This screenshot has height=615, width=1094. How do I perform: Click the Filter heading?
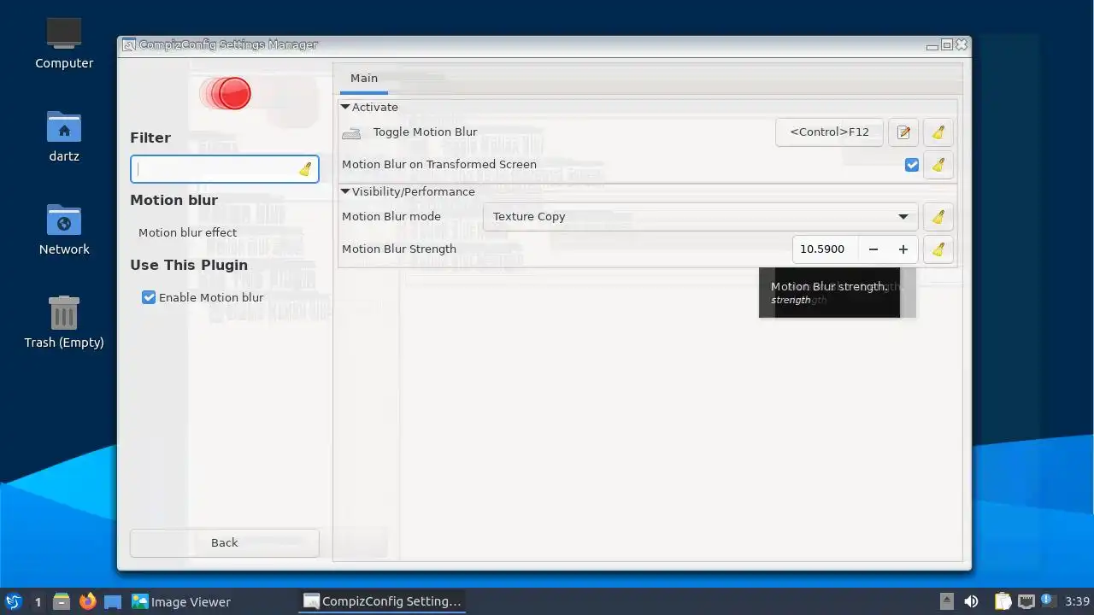(x=150, y=138)
